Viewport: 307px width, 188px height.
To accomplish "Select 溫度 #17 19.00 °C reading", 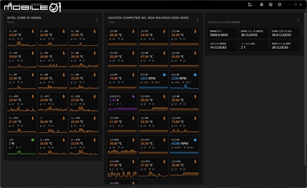I will (177, 122).
